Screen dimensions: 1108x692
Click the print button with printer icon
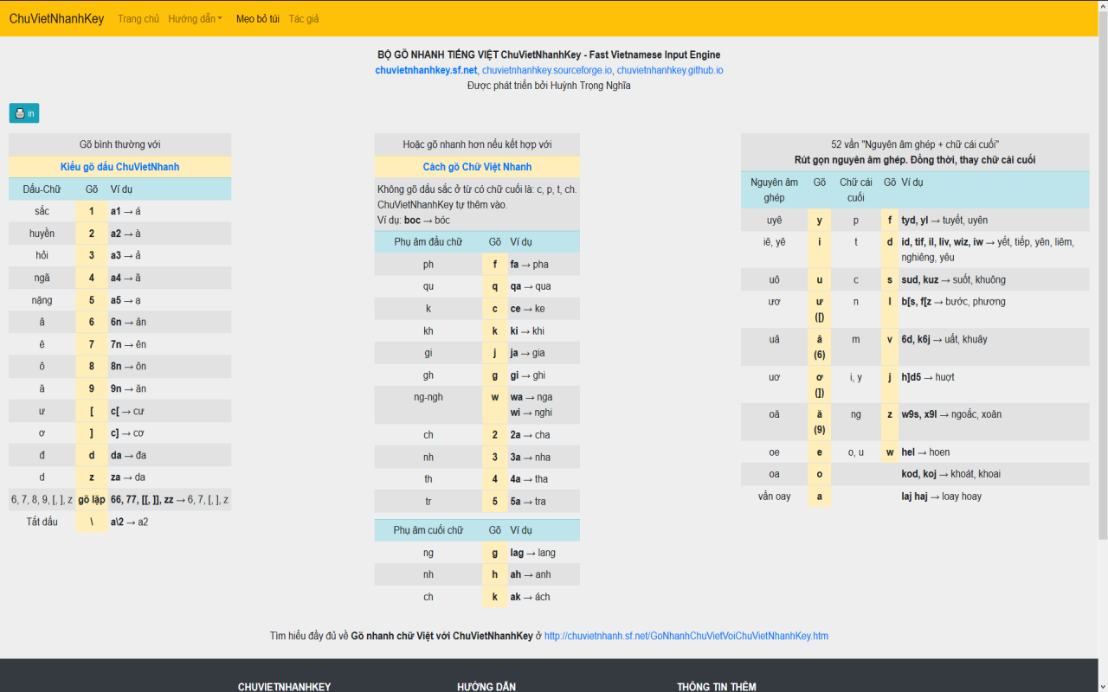tap(24, 113)
